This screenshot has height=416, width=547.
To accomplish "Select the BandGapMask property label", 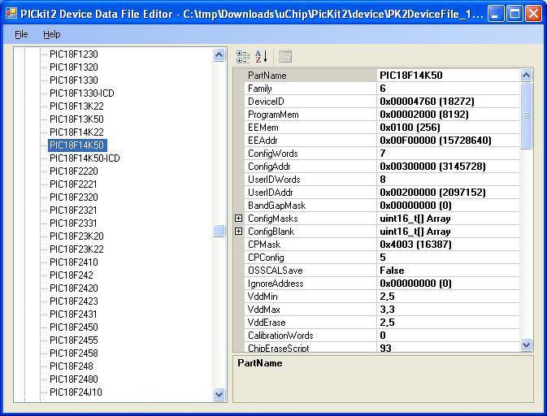I will [x=276, y=206].
